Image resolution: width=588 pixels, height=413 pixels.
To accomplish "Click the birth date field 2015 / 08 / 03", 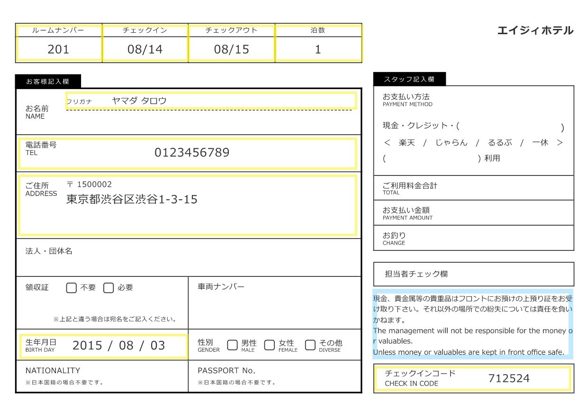I will tap(103, 345).
